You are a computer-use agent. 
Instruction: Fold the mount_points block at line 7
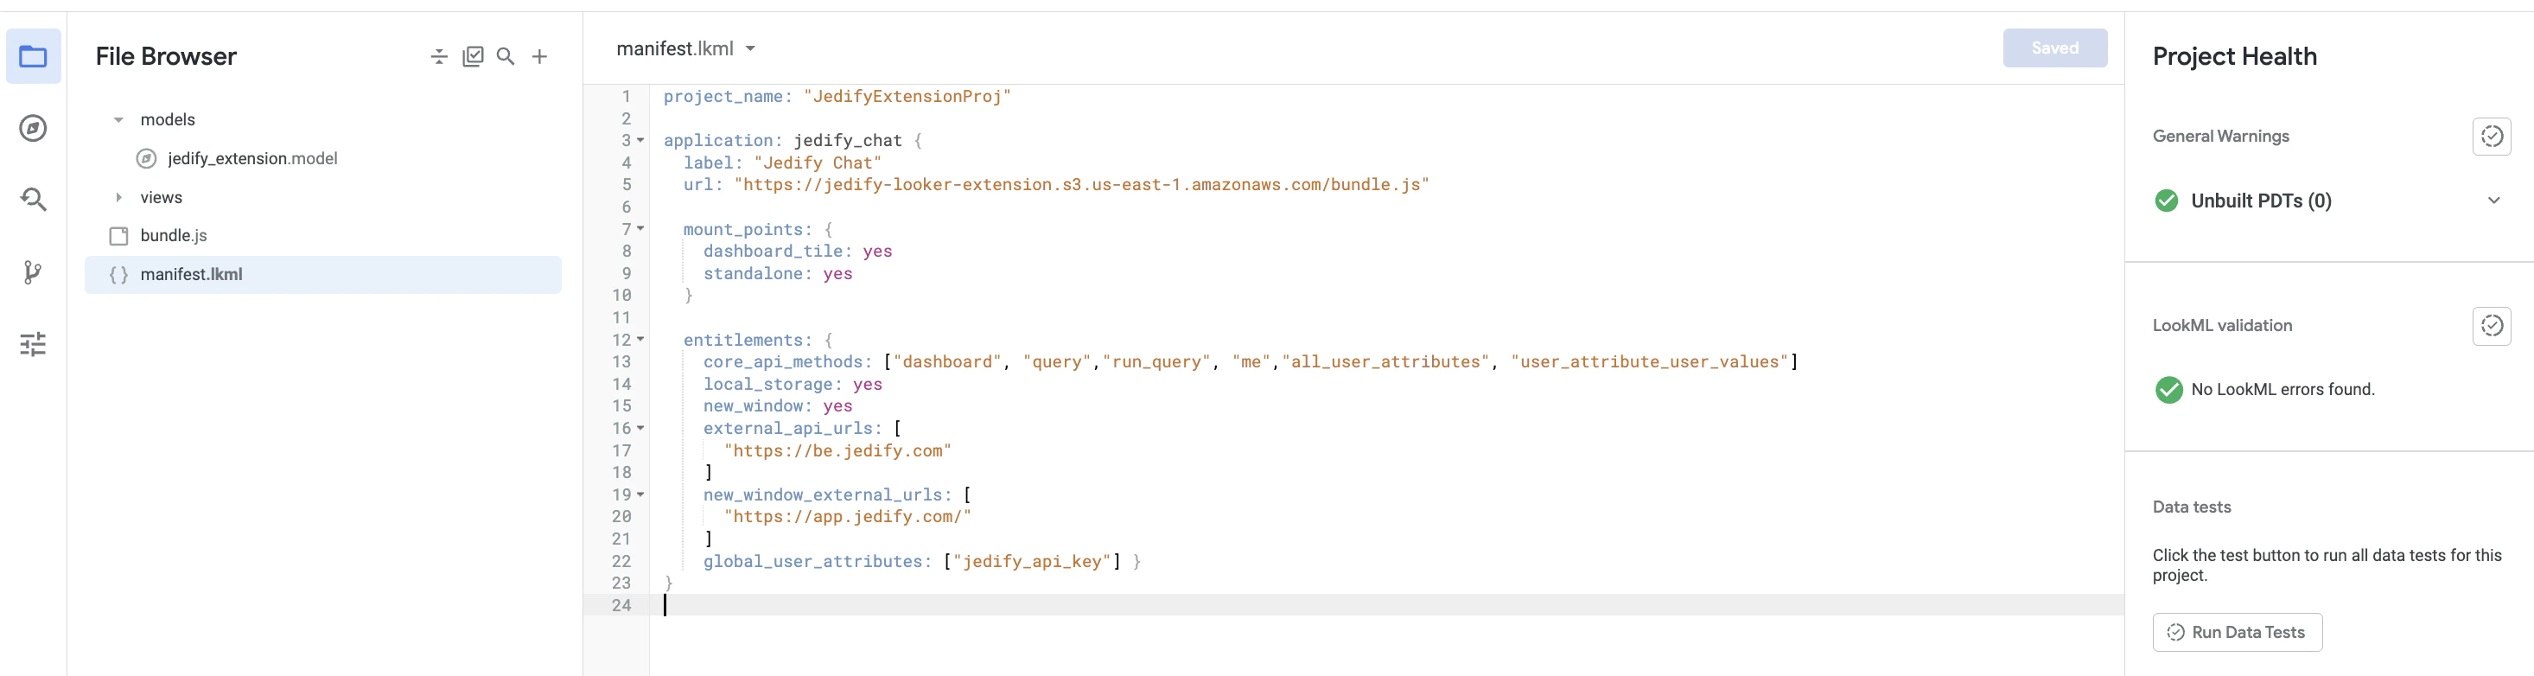pos(640,229)
